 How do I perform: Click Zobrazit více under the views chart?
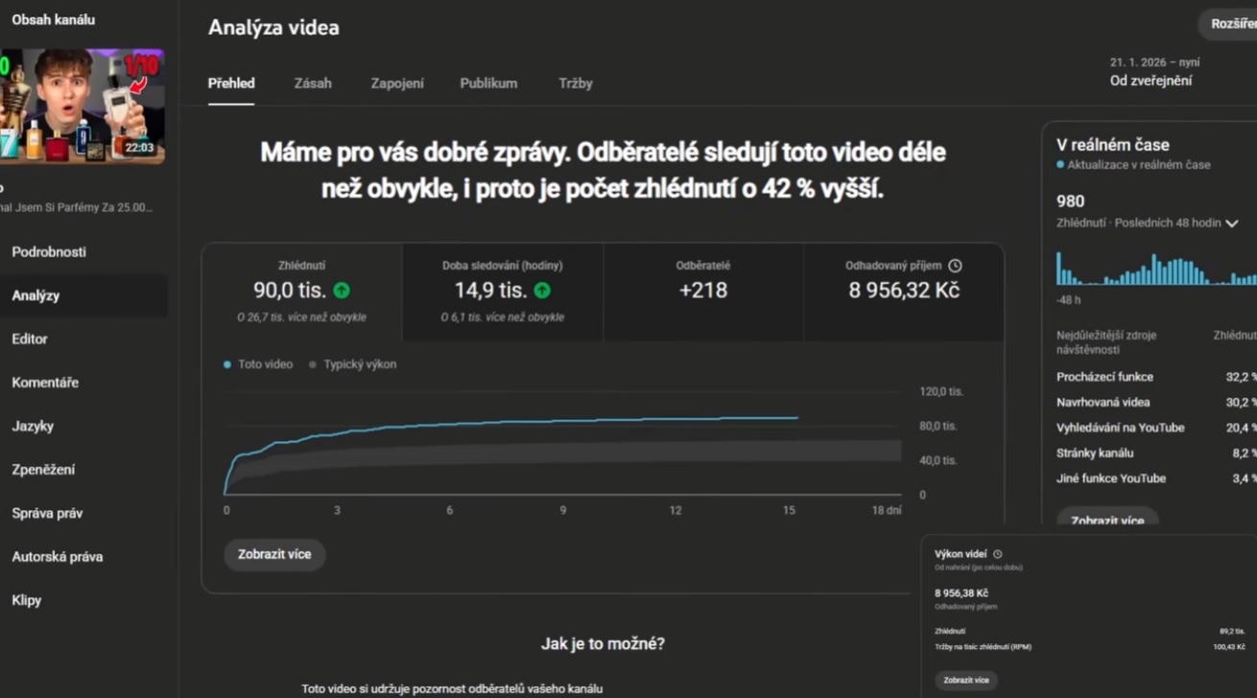(x=274, y=554)
